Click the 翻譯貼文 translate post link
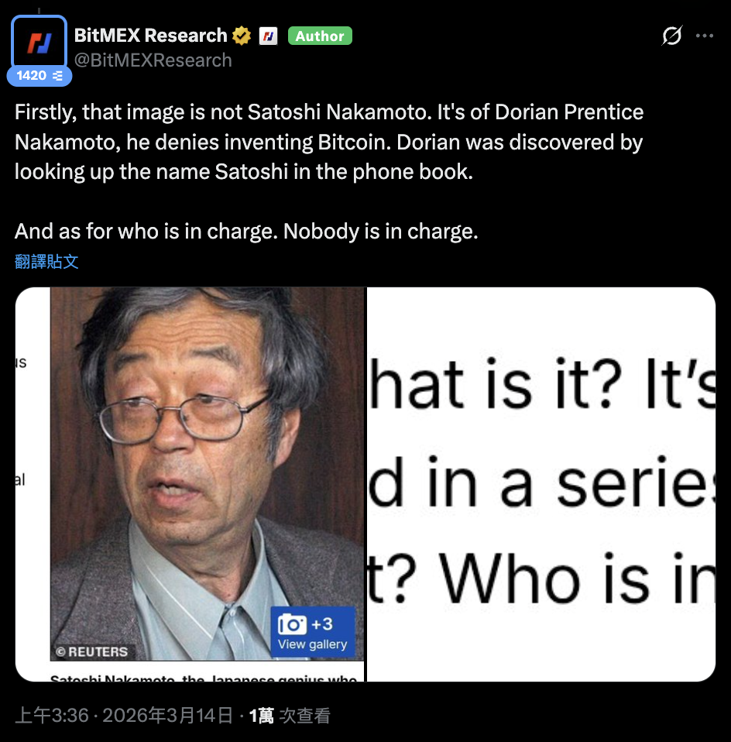 pyautogui.click(x=46, y=261)
